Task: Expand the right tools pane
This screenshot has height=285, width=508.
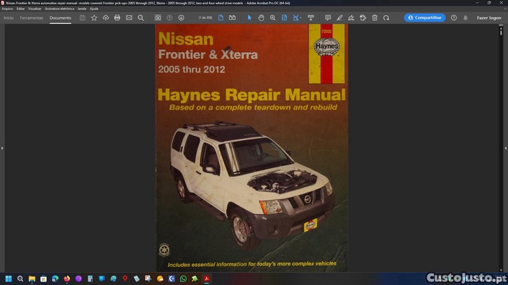Action: (505, 148)
